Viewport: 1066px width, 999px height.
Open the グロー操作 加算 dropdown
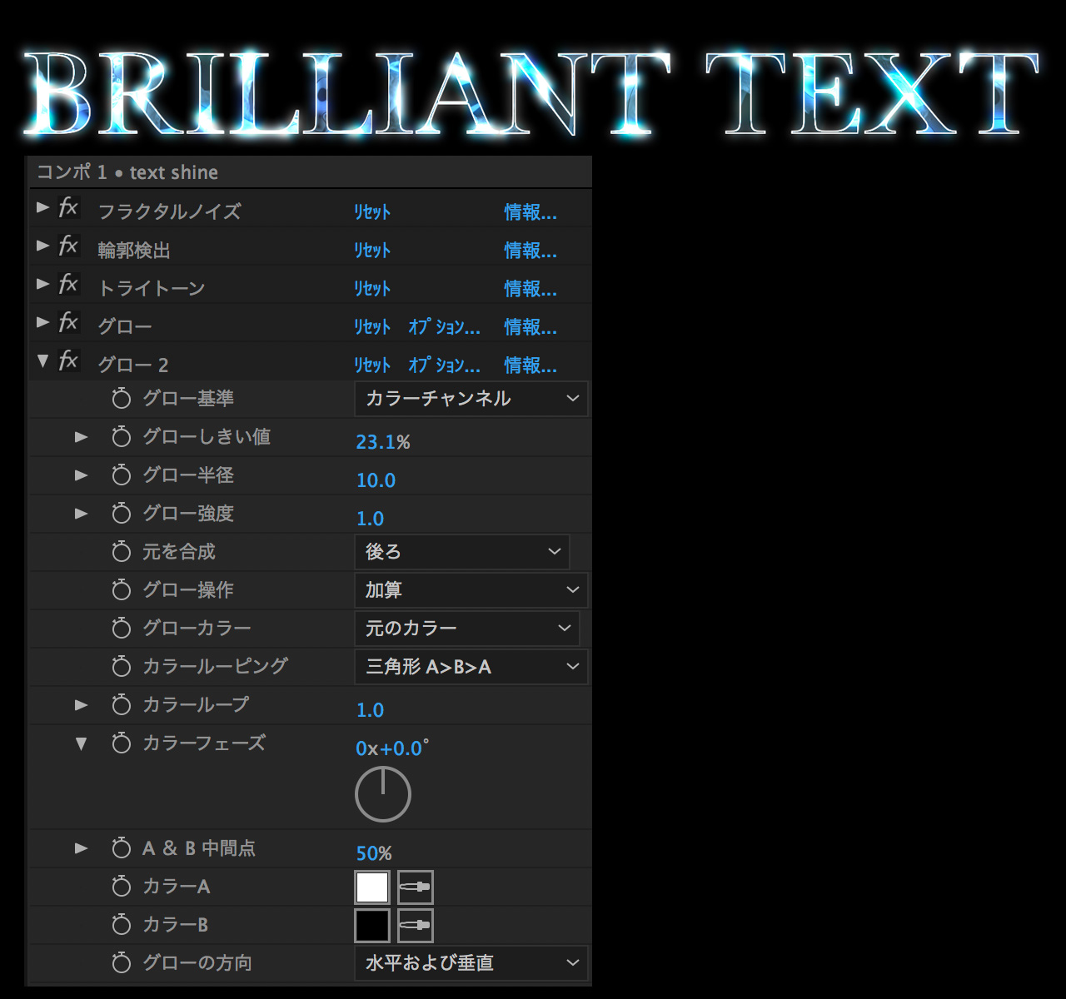tap(471, 590)
